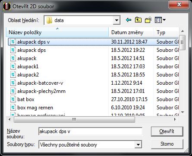Select file icon of 'akupack'
The width and height of the screenshot is (192, 156).
tap(13, 58)
